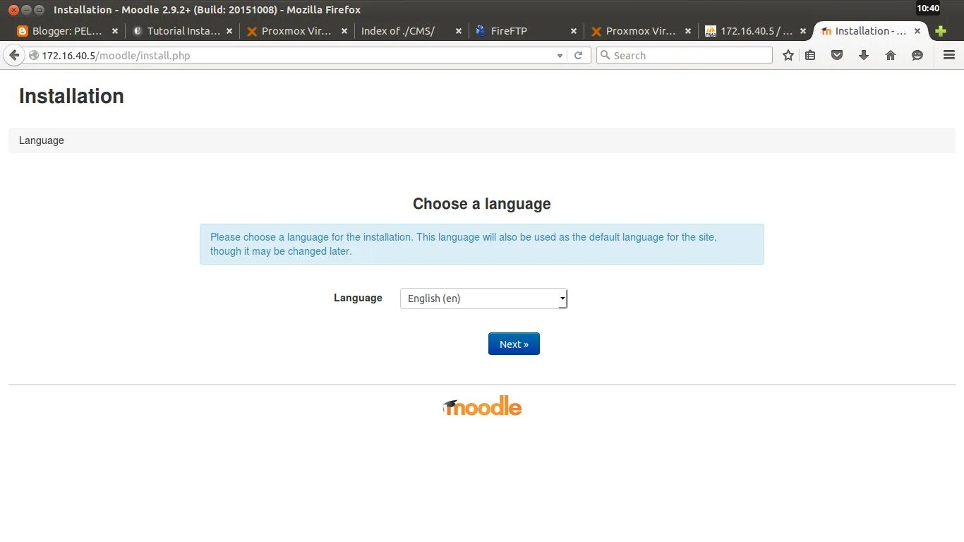Go back using the browser back arrow
This screenshot has width=964, height=542.
tap(13, 55)
